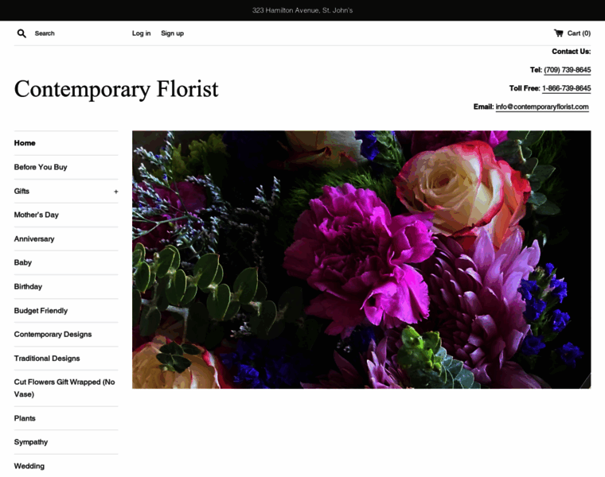The image size is (605, 477).
Task: Open the Gifts menu item
Action: click(21, 191)
